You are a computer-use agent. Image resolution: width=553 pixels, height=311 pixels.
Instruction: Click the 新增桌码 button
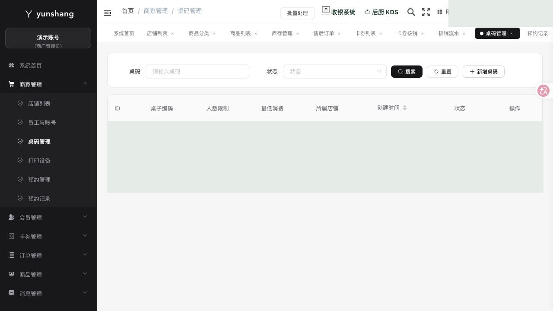click(x=483, y=71)
